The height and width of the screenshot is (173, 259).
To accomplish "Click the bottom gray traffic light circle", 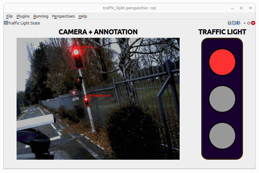I will [222, 135].
